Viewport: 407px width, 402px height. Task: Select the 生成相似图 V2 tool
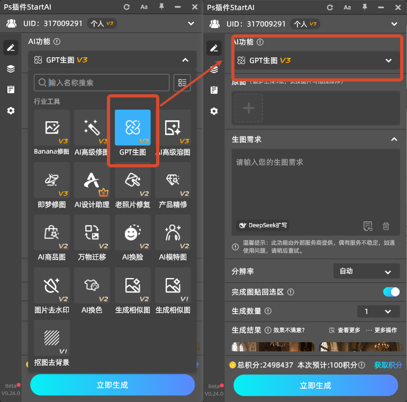[133, 285]
